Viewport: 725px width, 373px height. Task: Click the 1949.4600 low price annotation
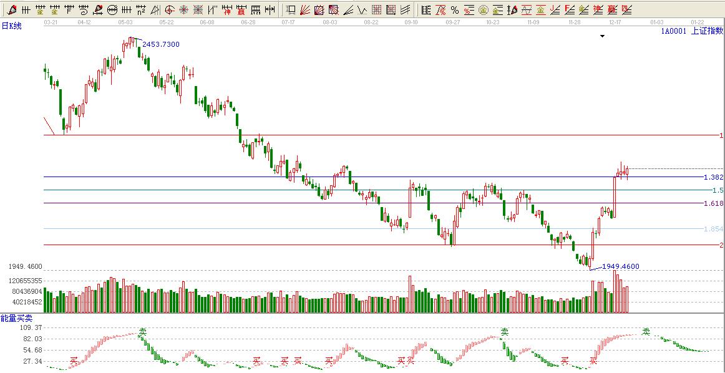point(620,266)
